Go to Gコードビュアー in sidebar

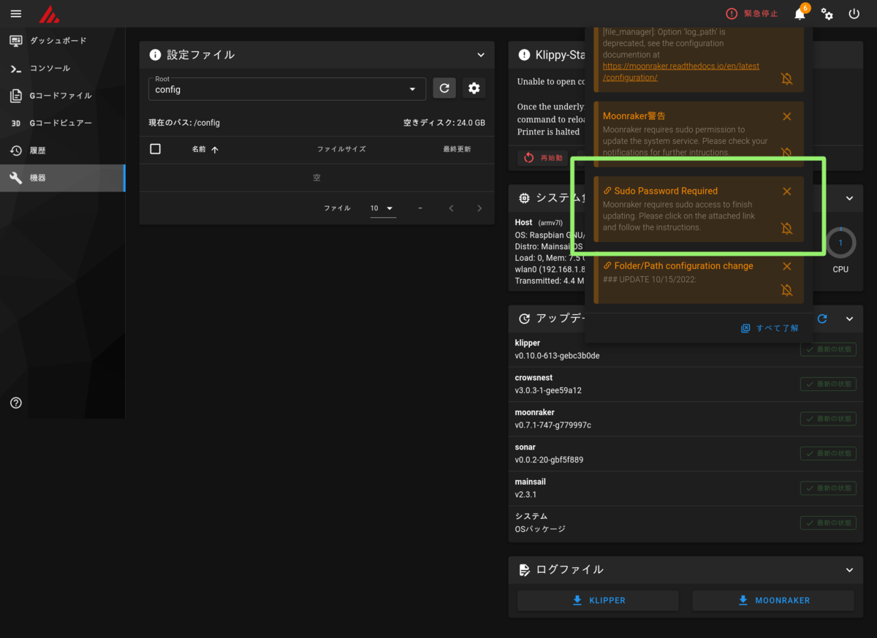(62, 124)
